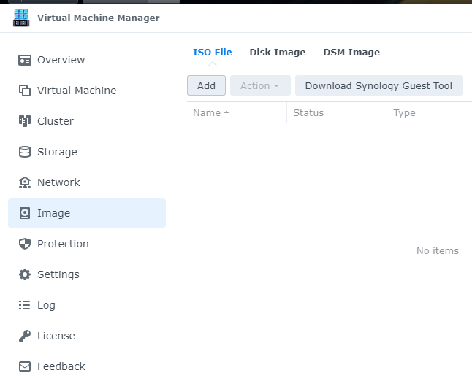
Task: Click the Settings gear icon
Action: [x=25, y=274]
